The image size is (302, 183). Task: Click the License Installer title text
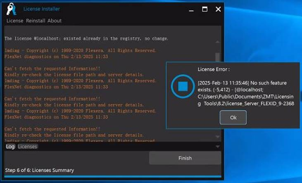pyautogui.click(x=42, y=9)
